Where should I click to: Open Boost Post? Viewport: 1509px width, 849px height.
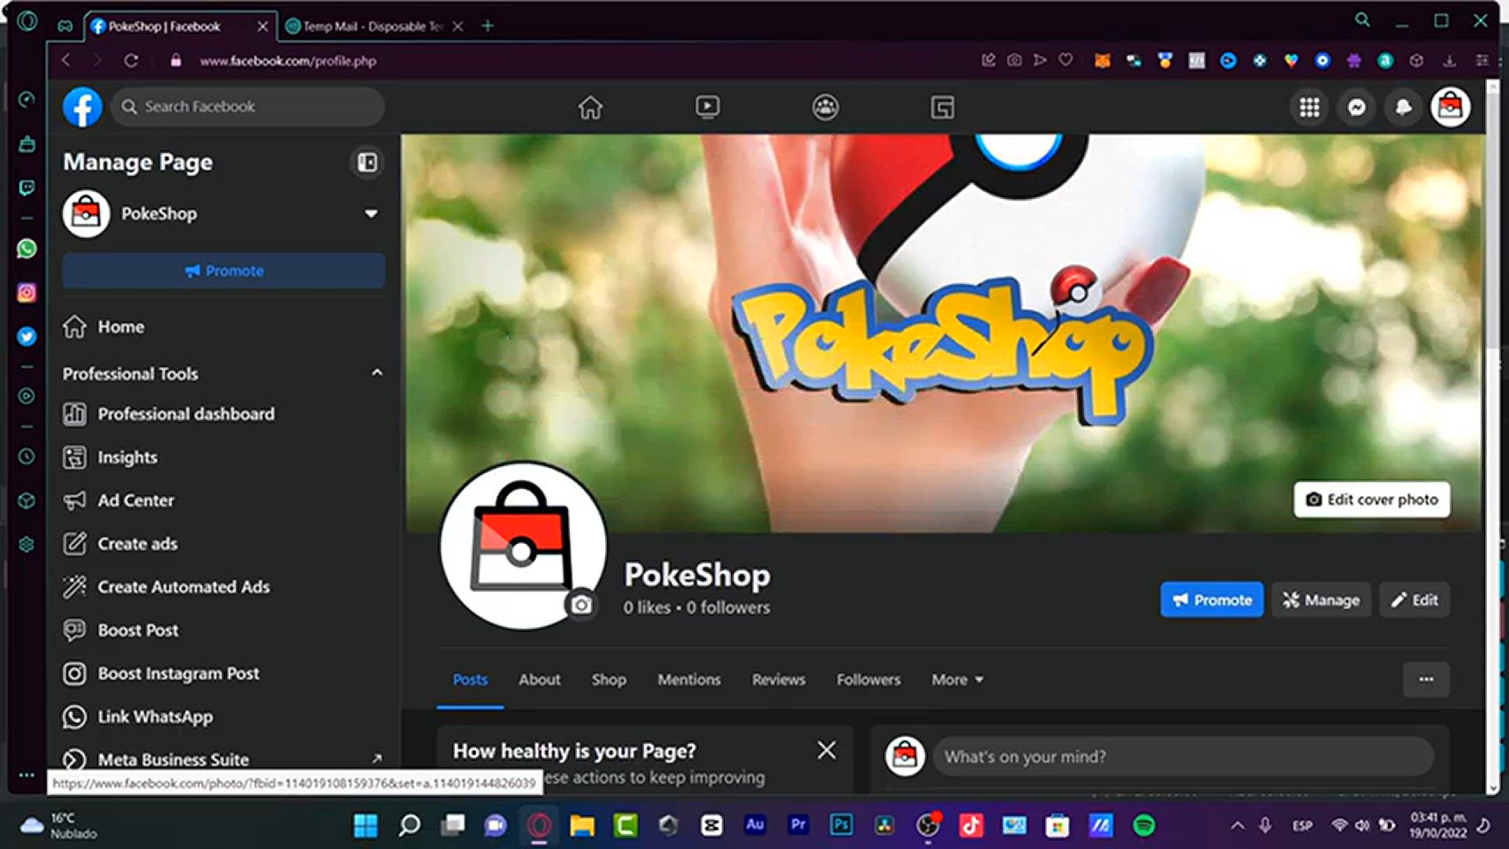click(x=224, y=630)
